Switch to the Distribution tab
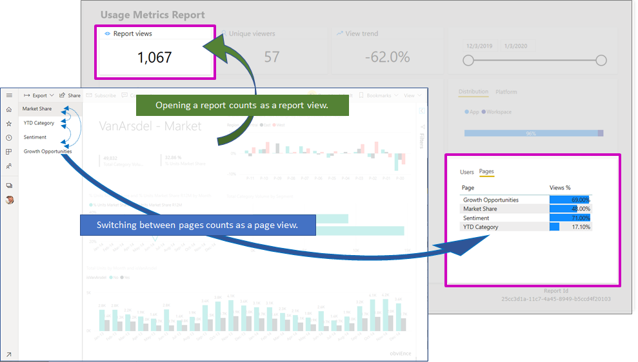The image size is (638, 362). [474, 92]
